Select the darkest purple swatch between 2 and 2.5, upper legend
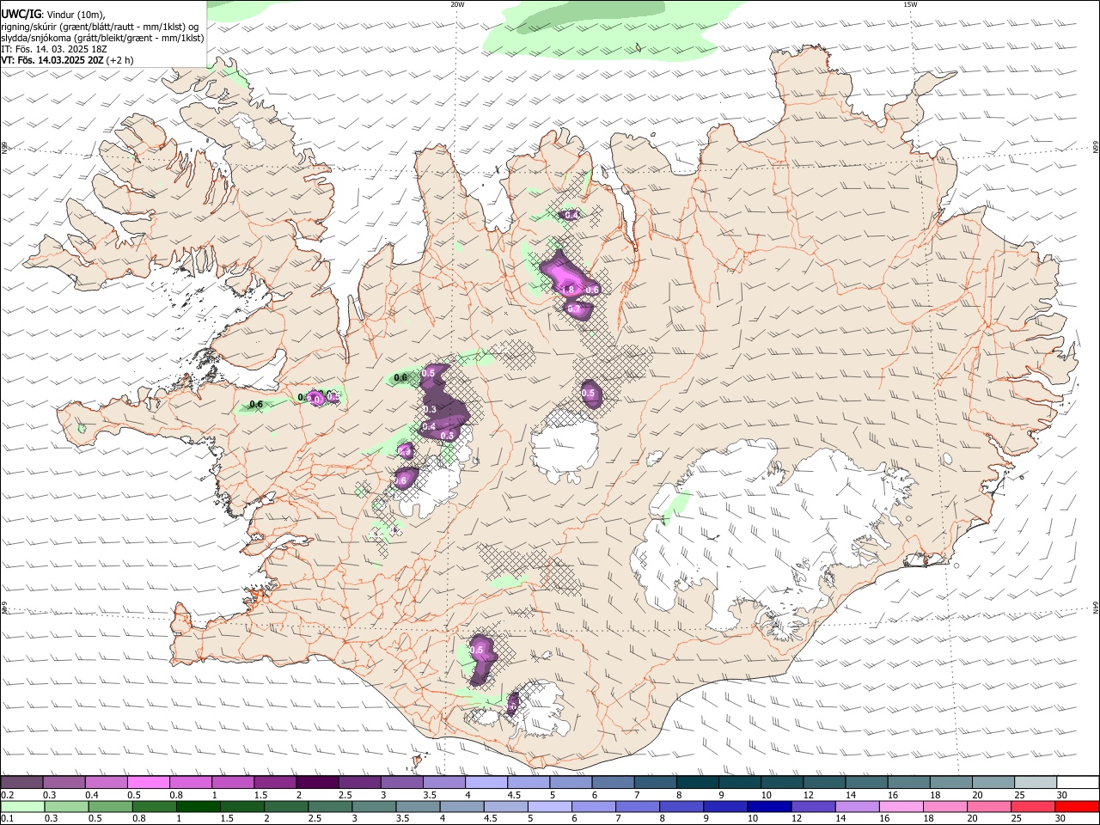1100x825 pixels. (x=317, y=783)
